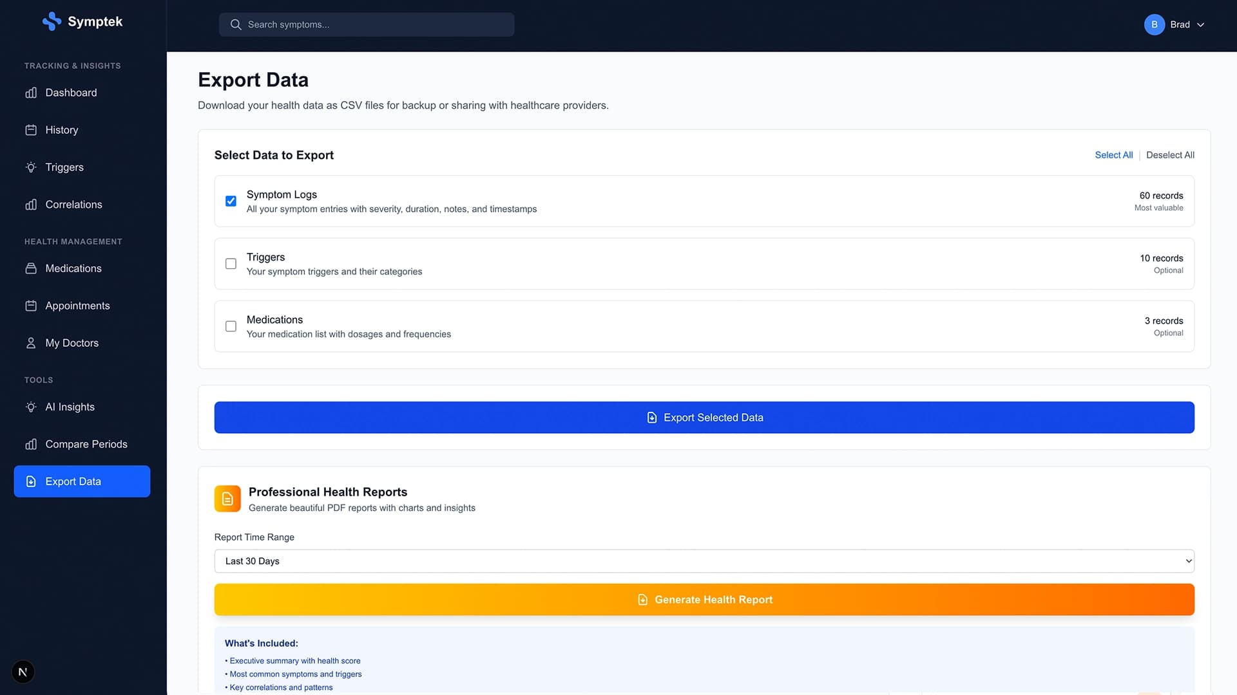The width and height of the screenshot is (1237, 695).
Task: Uncheck the Symptom Logs checkbox
Action: coord(231,201)
